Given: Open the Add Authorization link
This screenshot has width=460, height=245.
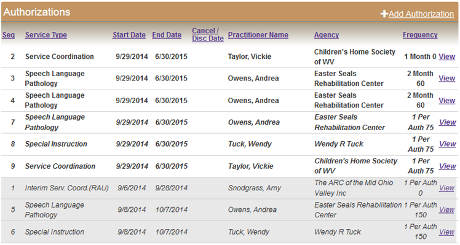Looking at the screenshot, I should 421,14.
